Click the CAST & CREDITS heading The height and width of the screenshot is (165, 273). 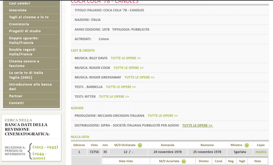pos(83,51)
